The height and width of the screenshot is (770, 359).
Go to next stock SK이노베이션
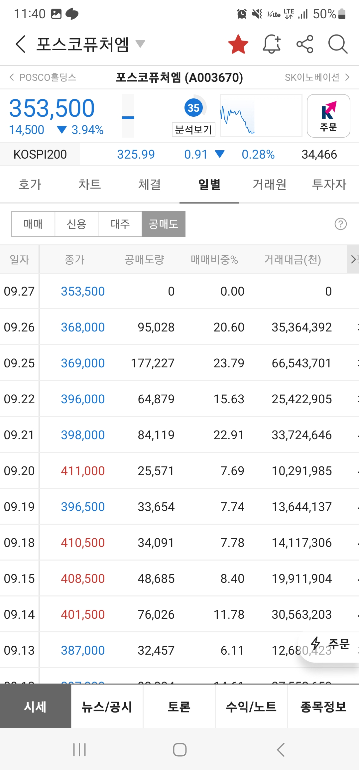[317, 77]
